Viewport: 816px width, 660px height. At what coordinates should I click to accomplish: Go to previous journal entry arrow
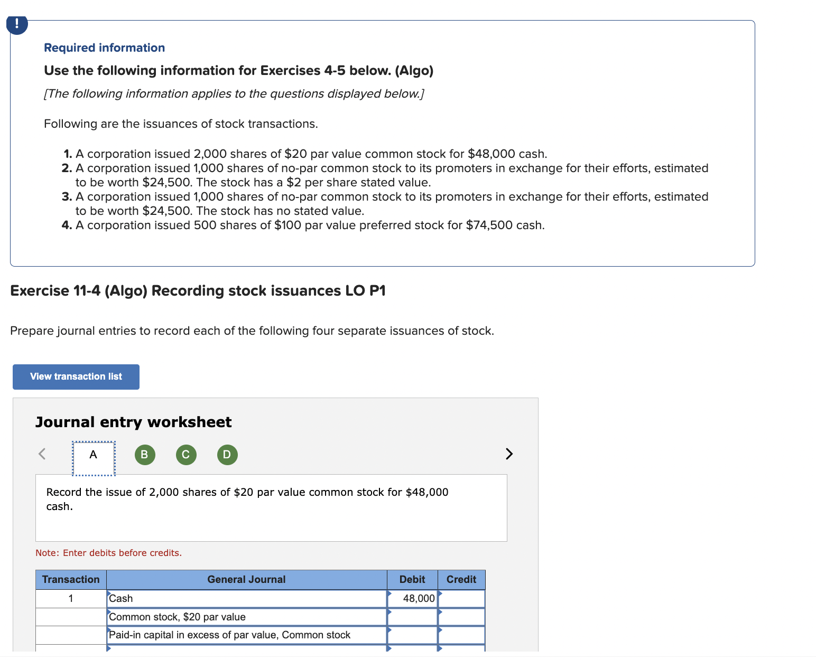pyautogui.click(x=42, y=454)
